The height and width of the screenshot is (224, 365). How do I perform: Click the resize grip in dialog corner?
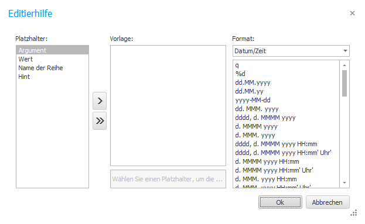(x=354, y=213)
